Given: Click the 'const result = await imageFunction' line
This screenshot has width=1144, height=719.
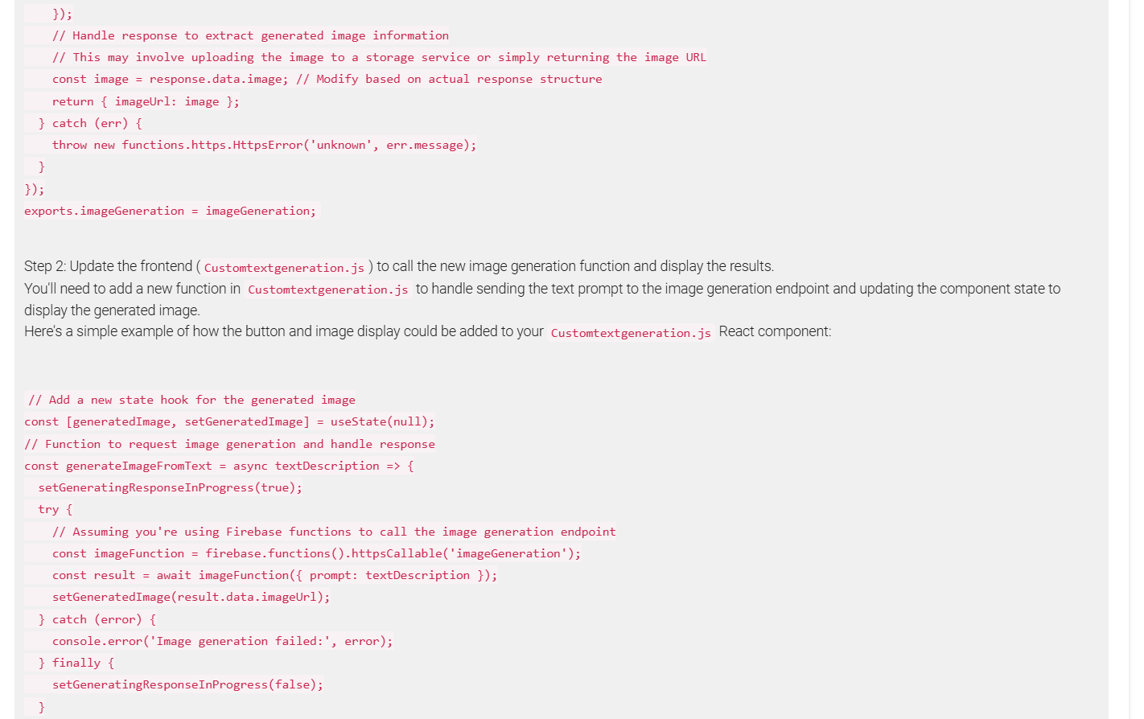Looking at the screenshot, I should coord(274,575).
